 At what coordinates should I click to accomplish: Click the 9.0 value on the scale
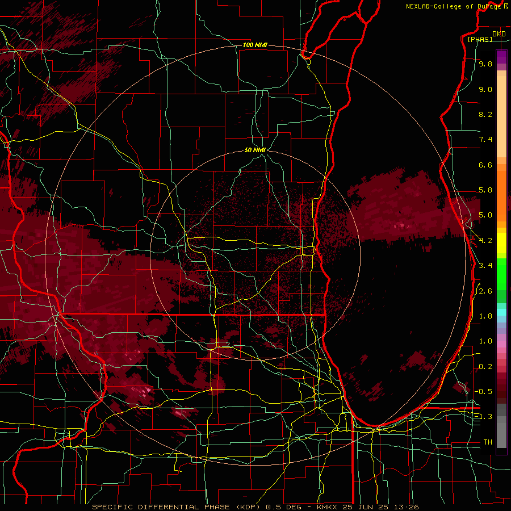coord(485,90)
